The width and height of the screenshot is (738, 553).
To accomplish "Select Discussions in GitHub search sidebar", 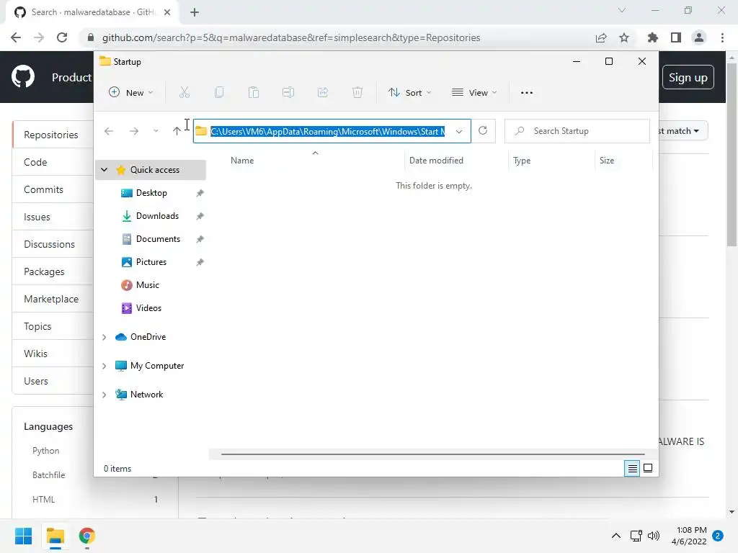I will 49,244.
